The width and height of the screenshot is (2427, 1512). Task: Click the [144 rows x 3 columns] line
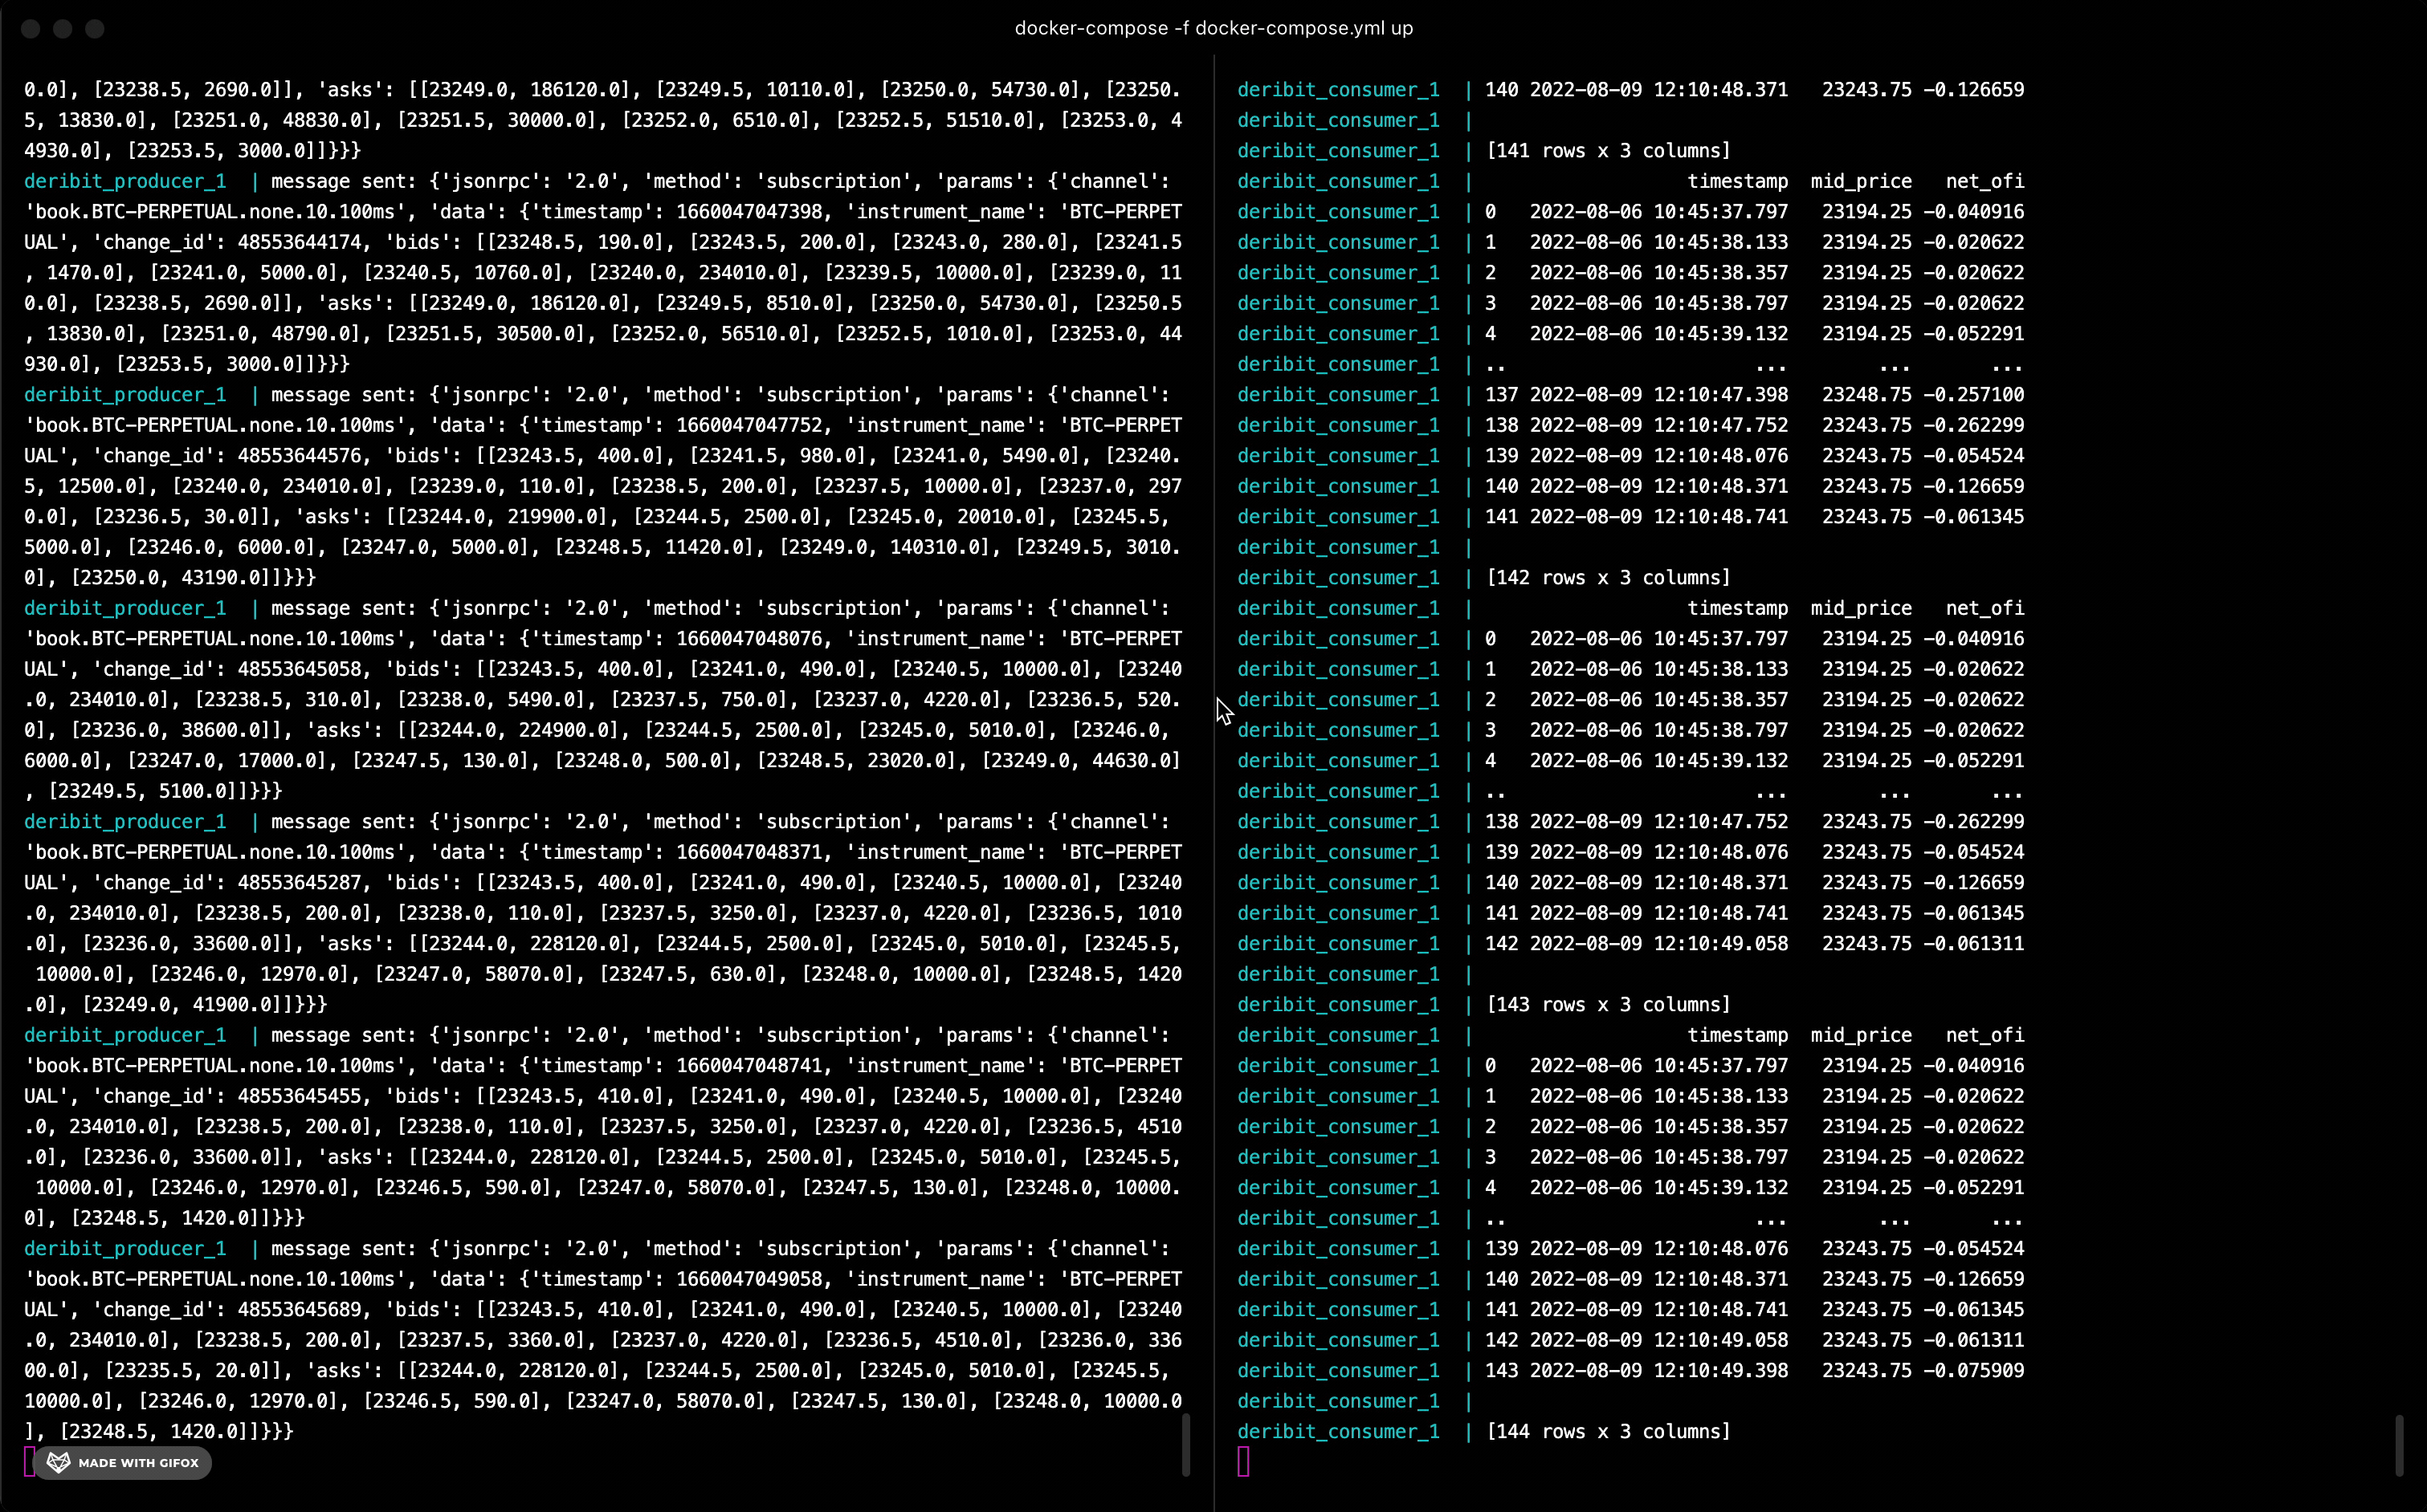pyautogui.click(x=1608, y=1432)
